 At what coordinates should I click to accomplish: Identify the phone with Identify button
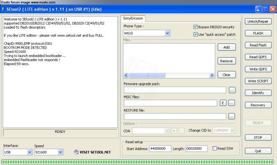coord(258,93)
